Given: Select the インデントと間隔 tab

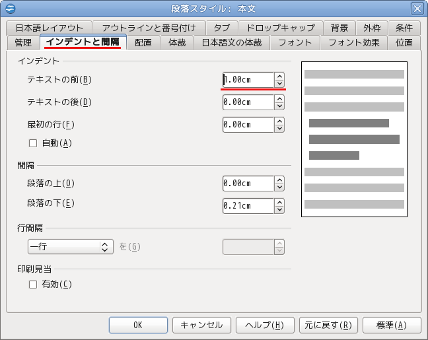Looking at the screenshot, I should tap(83, 42).
